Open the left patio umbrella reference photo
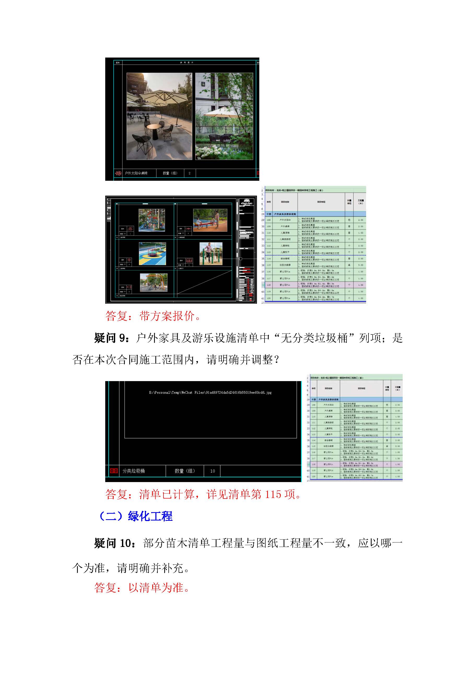This screenshot has width=475, height=673. [159, 116]
